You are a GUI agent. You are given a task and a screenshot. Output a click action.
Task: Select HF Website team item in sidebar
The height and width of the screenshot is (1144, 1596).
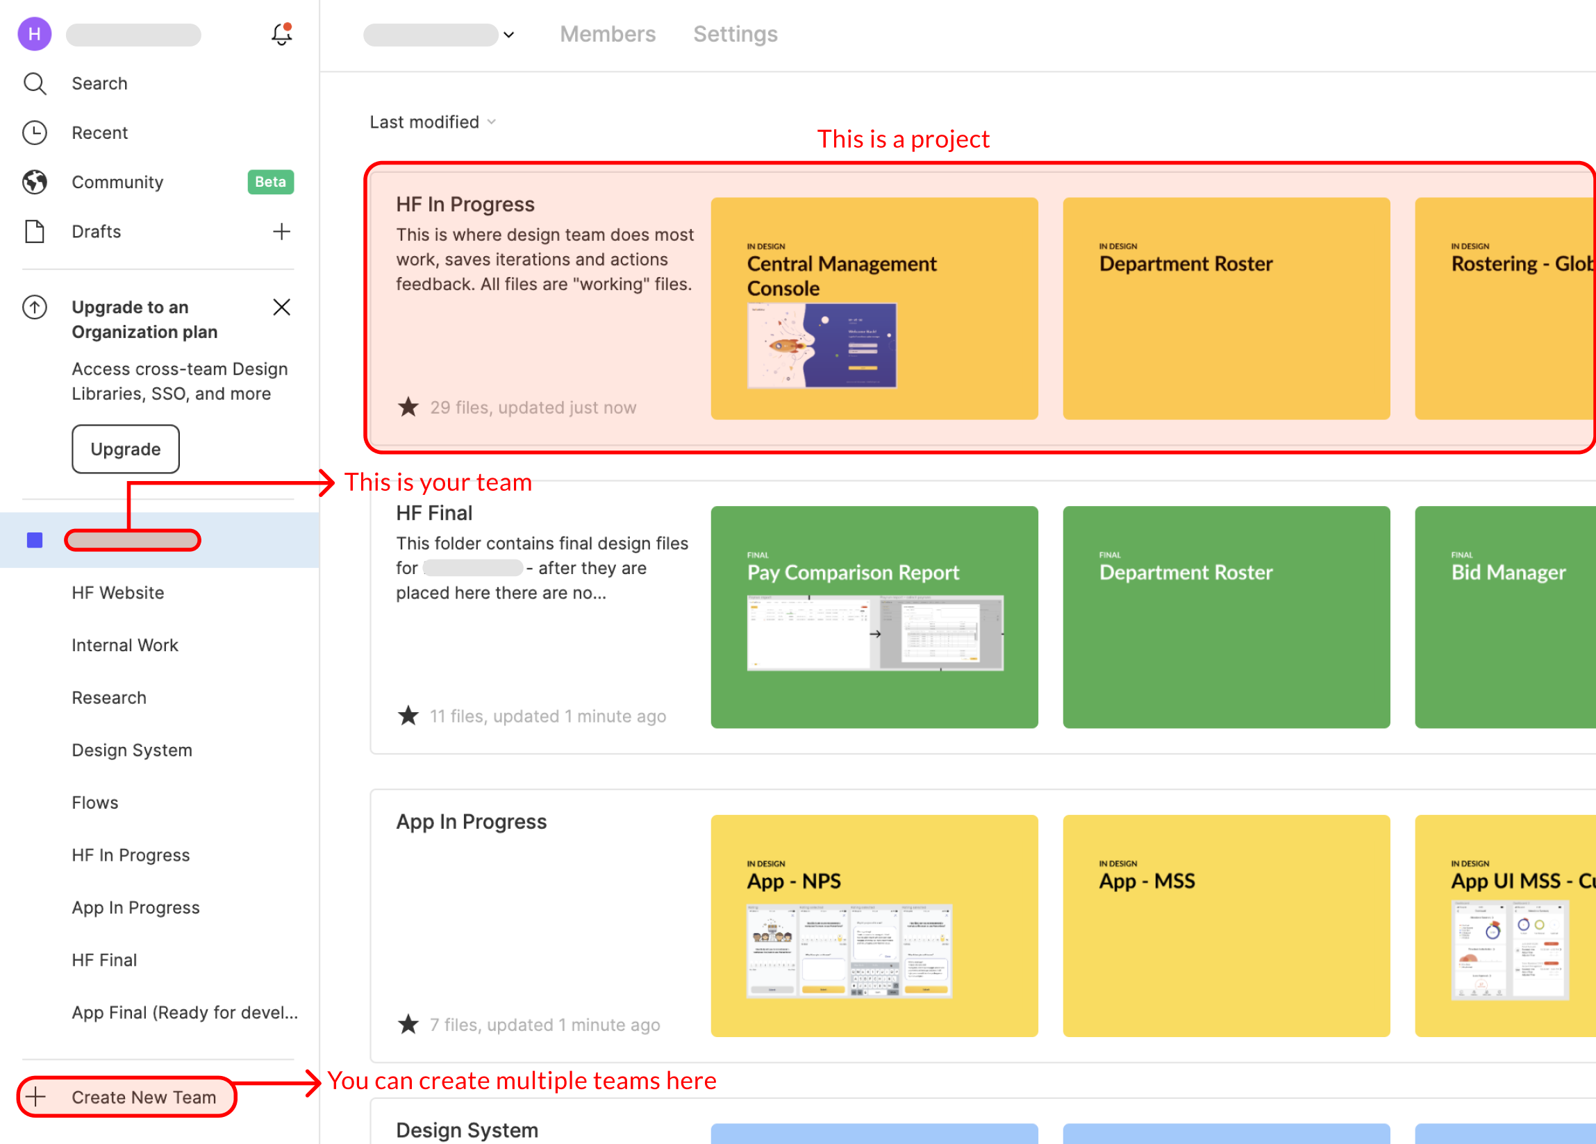[x=120, y=592]
